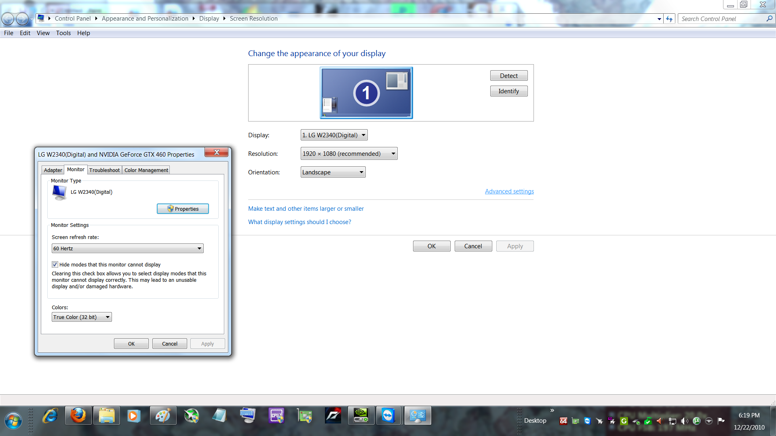Open monitor Properties button in dialog
Screen dimensions: 776x436
(183, 209)
